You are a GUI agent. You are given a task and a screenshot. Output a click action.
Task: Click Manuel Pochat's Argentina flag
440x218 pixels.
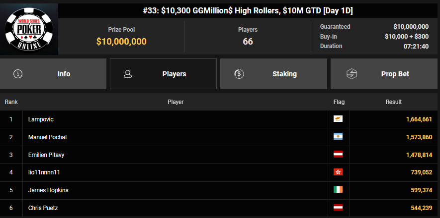pos(338,137)
